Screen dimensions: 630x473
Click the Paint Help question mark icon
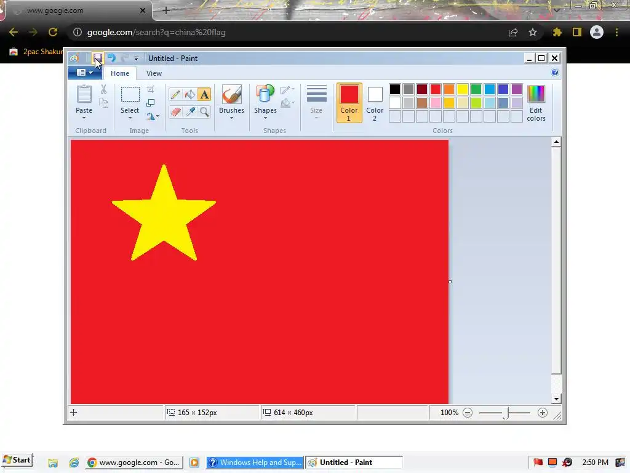[555, 73]
